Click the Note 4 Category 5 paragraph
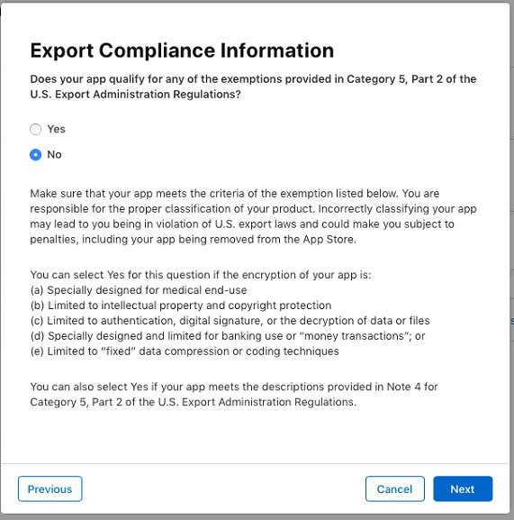This screenshot has width=514, height=520. pyautogui.click(x=234, y=395)
